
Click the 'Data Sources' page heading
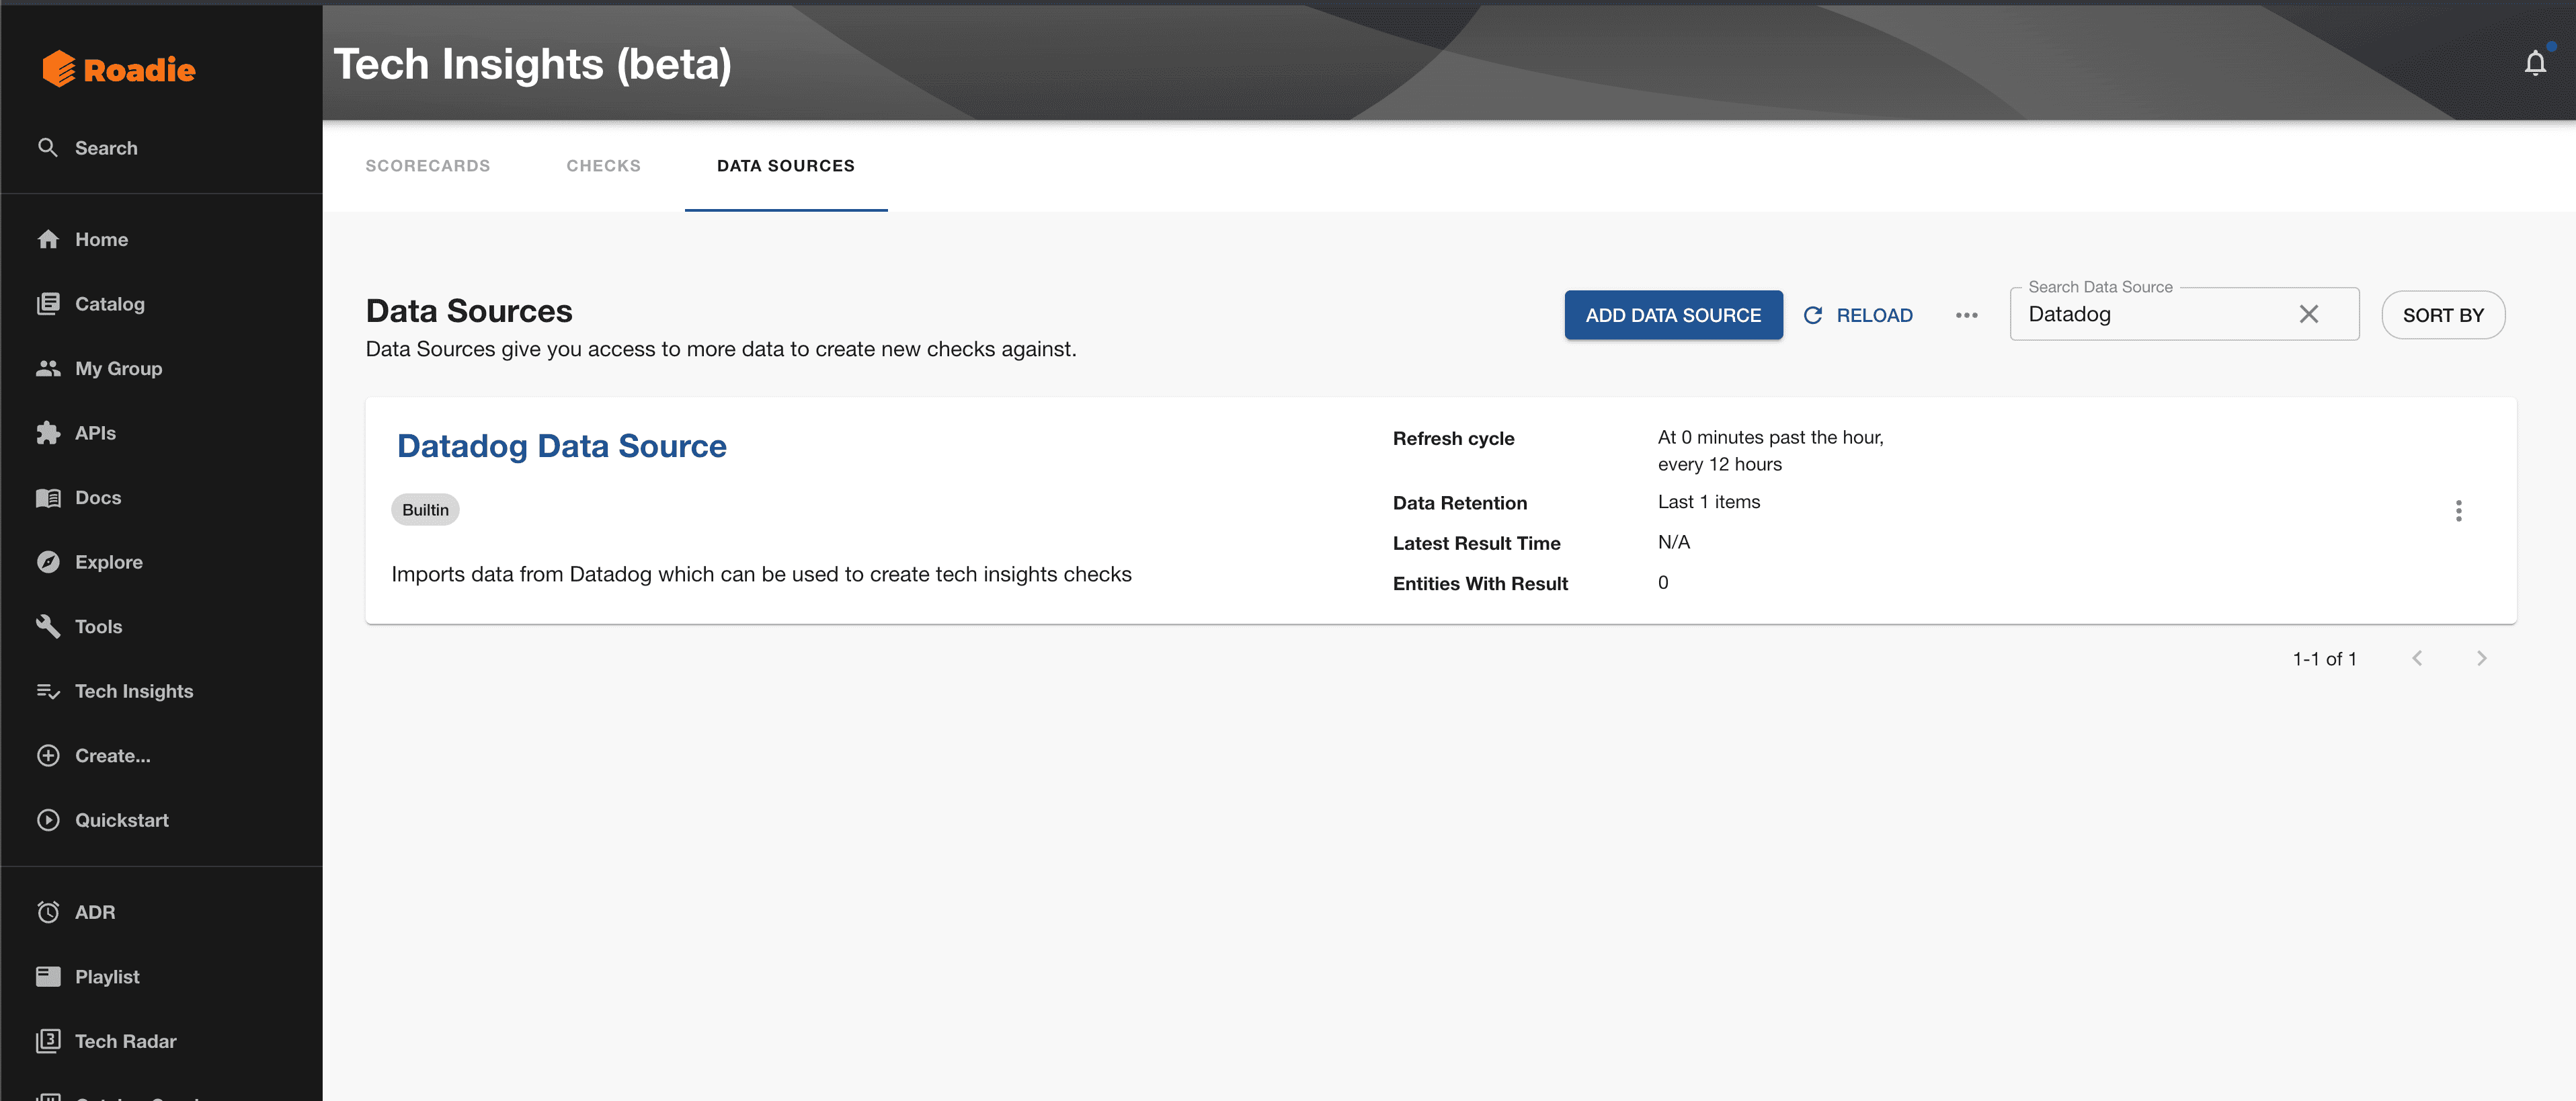(x=469, y=310)
